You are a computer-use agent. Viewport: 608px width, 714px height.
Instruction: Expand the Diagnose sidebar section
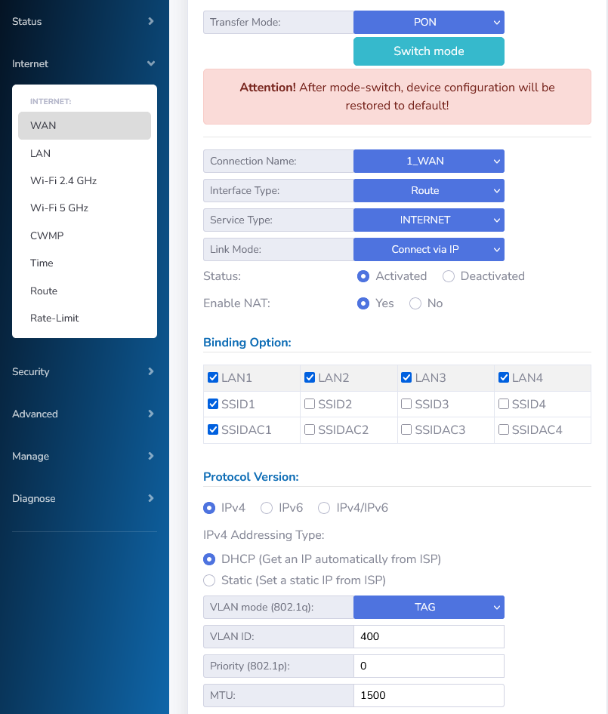pos(83,498)
